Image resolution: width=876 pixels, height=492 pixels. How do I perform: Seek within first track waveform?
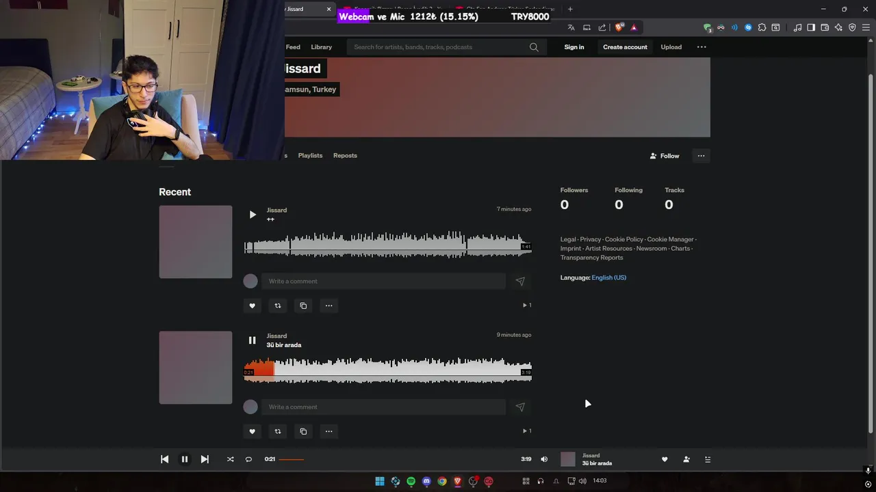coord(387,245)
